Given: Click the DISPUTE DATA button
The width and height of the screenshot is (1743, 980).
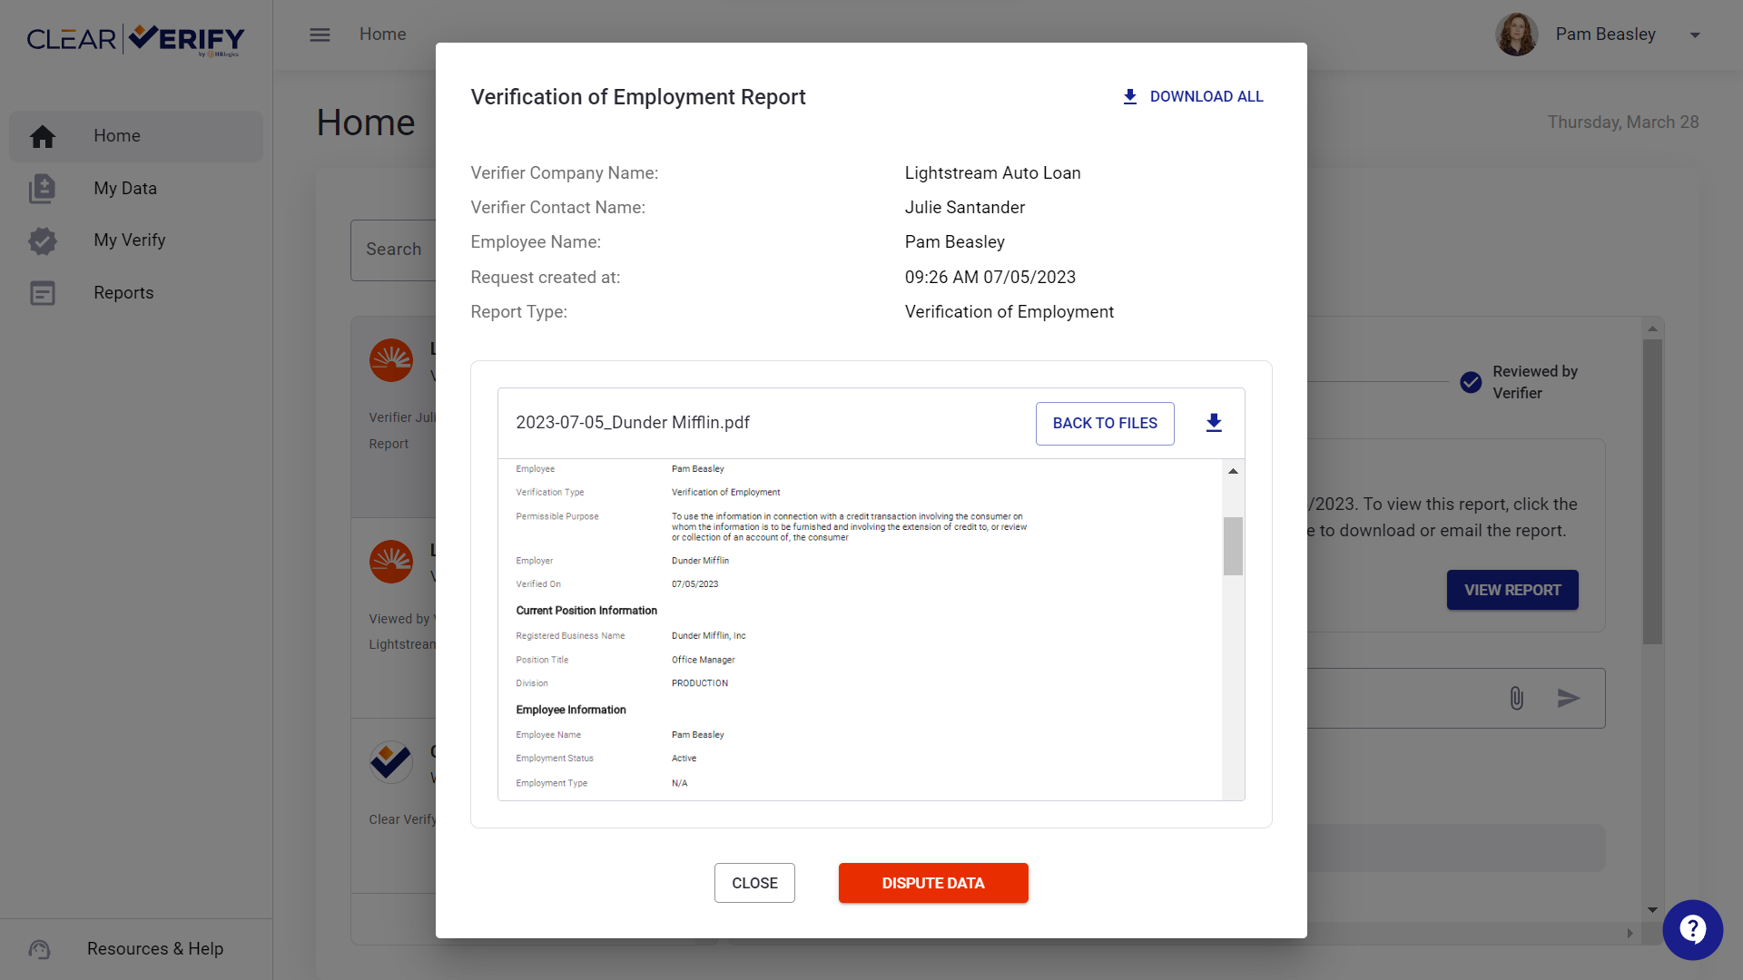Looking at the screenshot, I should click(933, 883).
